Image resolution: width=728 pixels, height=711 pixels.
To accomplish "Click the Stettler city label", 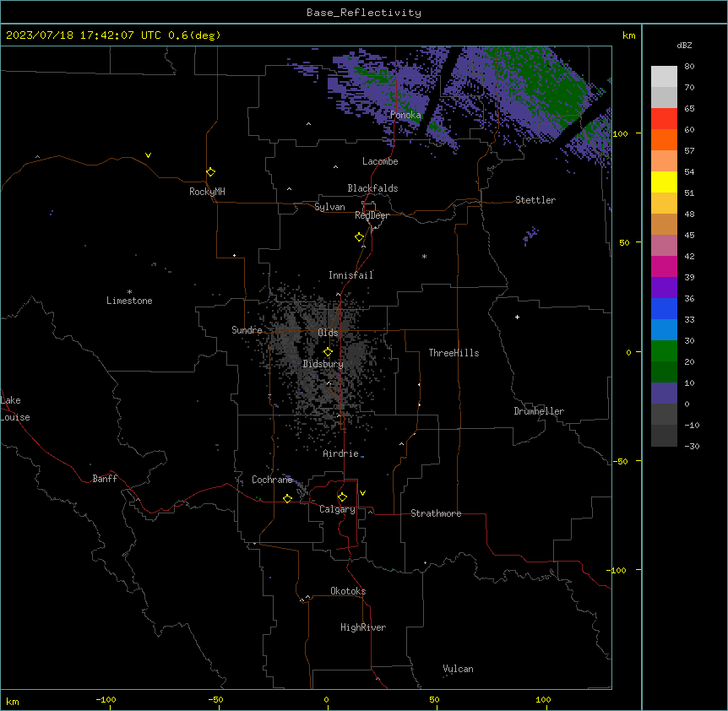I will [x=535, y=200].
